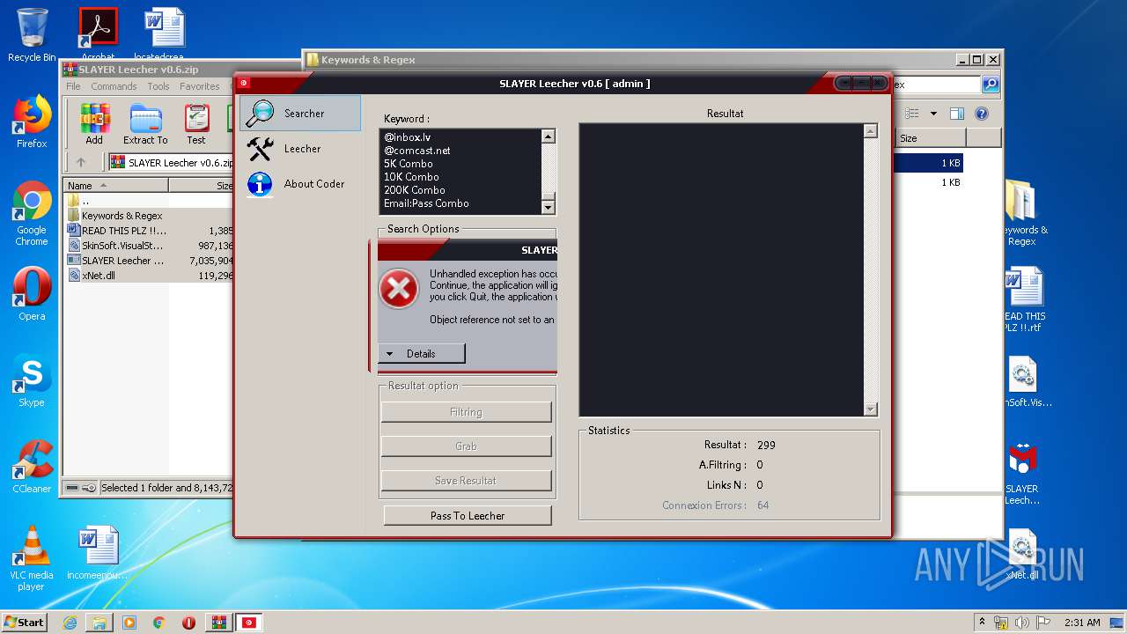Screen dimensions: 1127x634
Task: Click WinRAR Test toolbar icon
Action: [196, 124]
